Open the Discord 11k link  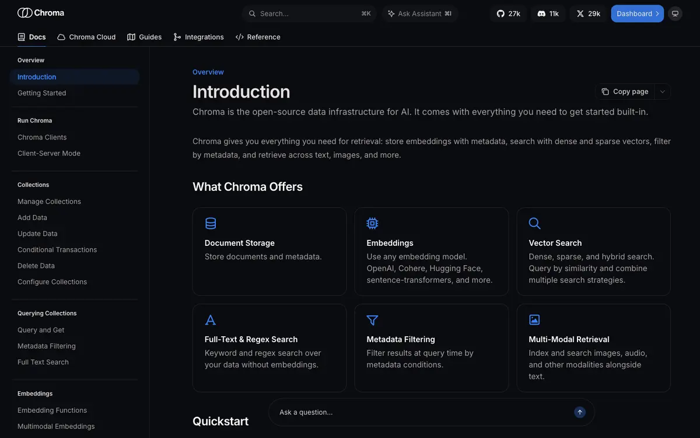click(x=548, y=13)
